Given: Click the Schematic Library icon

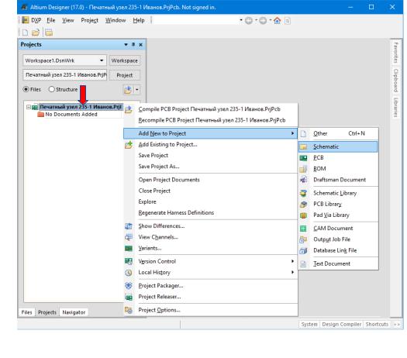Looking at the screenshot, I should point(303,193).
